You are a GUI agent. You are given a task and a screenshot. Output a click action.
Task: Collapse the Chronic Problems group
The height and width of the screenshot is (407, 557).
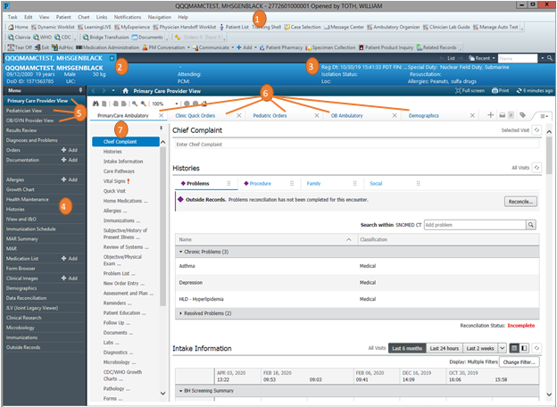coord(182,253)
